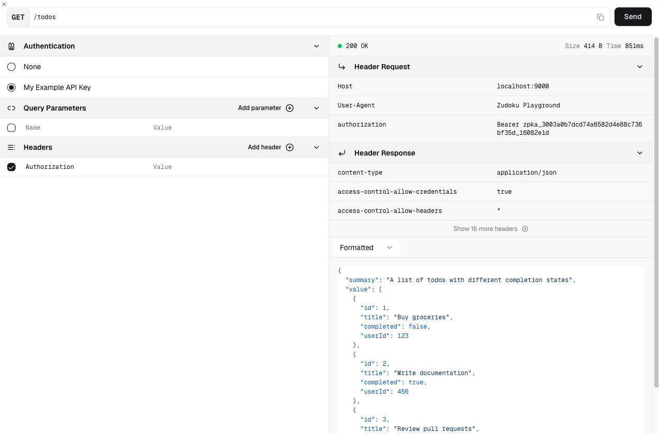Click the content-type header name
Image resolution: width=659 pixels, height=434 pixels.
coord(360,173)
